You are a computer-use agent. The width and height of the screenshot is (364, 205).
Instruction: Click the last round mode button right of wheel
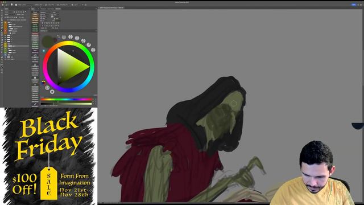[93, 50]
